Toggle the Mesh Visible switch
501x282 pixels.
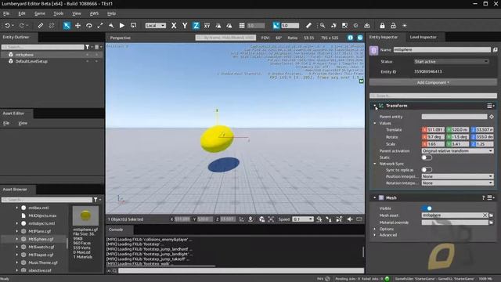click(427, 208)
